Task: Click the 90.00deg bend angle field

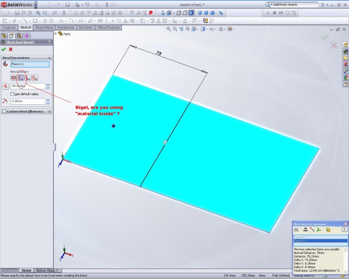Action: pyautogui.click(x=28, y=86)
